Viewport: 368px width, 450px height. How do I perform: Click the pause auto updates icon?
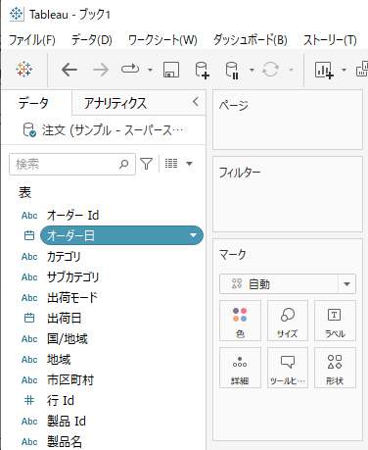tap(232, 70)
